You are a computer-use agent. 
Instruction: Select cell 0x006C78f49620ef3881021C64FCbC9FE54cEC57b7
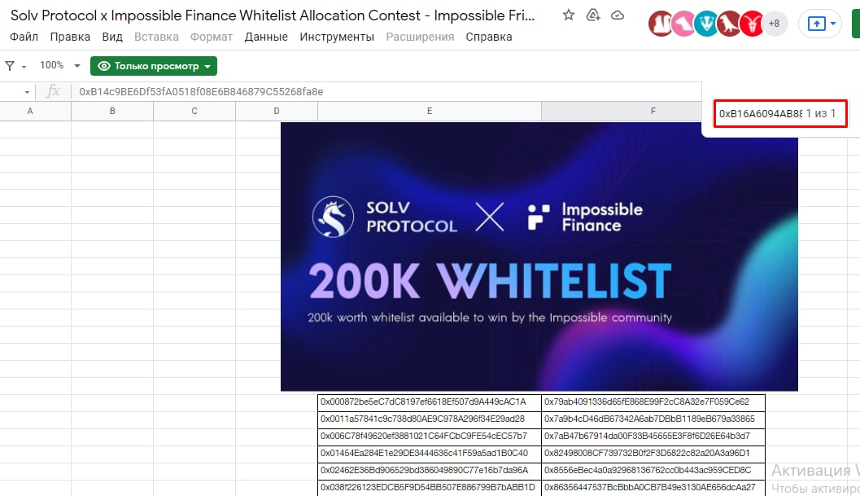(x=430, y=436)
